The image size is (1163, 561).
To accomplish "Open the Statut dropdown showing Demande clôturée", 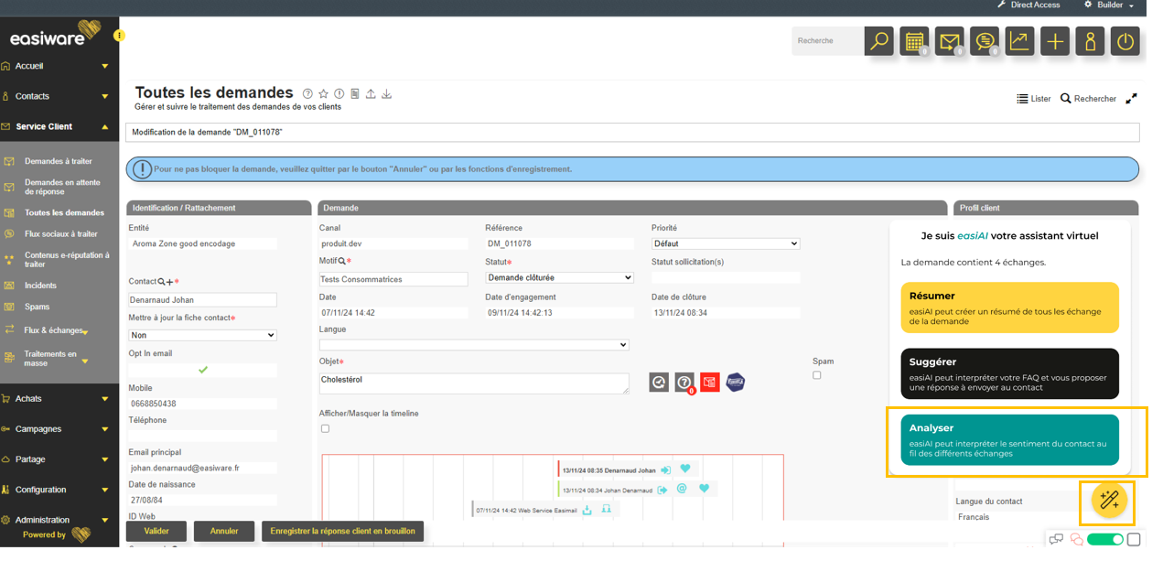I will pos(559,277).
